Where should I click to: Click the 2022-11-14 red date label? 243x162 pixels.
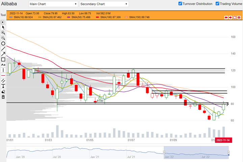click(x=223, y=140)
